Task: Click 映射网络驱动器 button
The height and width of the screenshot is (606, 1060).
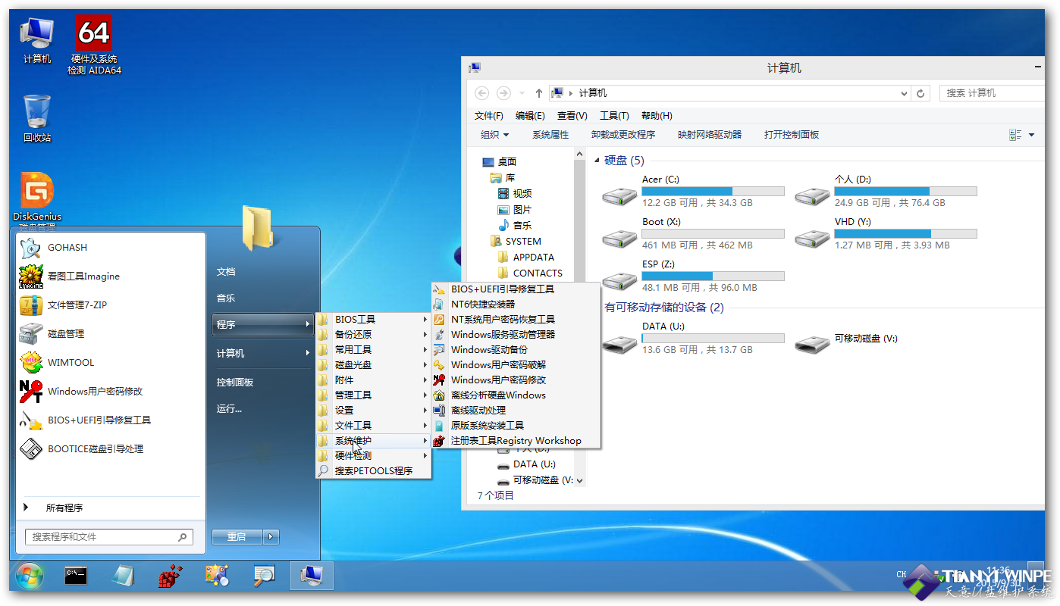Action: coord(710,134)
